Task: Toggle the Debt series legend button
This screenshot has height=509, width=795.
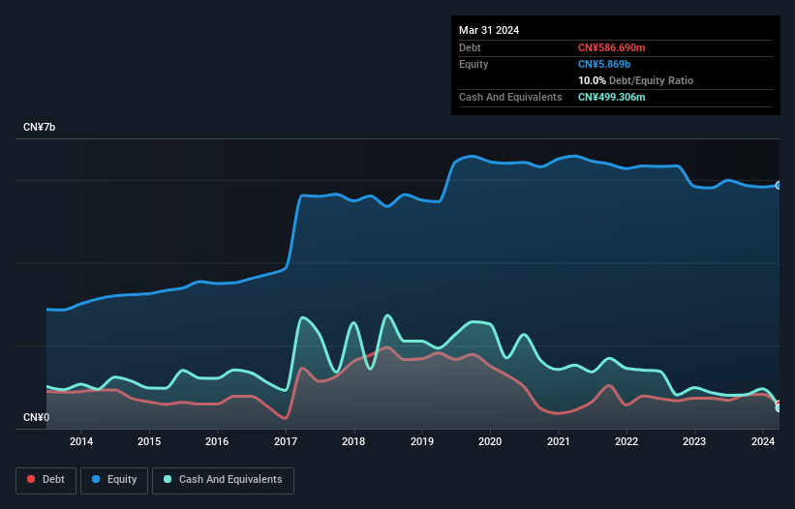Action: (x=46, y=480)
